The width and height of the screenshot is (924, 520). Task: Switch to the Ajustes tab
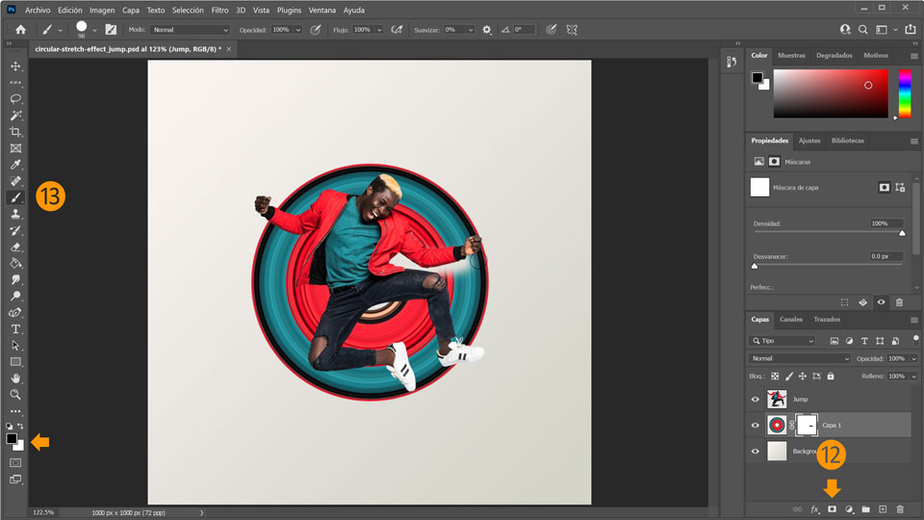point(809,141)
